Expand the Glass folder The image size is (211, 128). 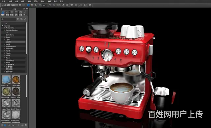(4, 37)
